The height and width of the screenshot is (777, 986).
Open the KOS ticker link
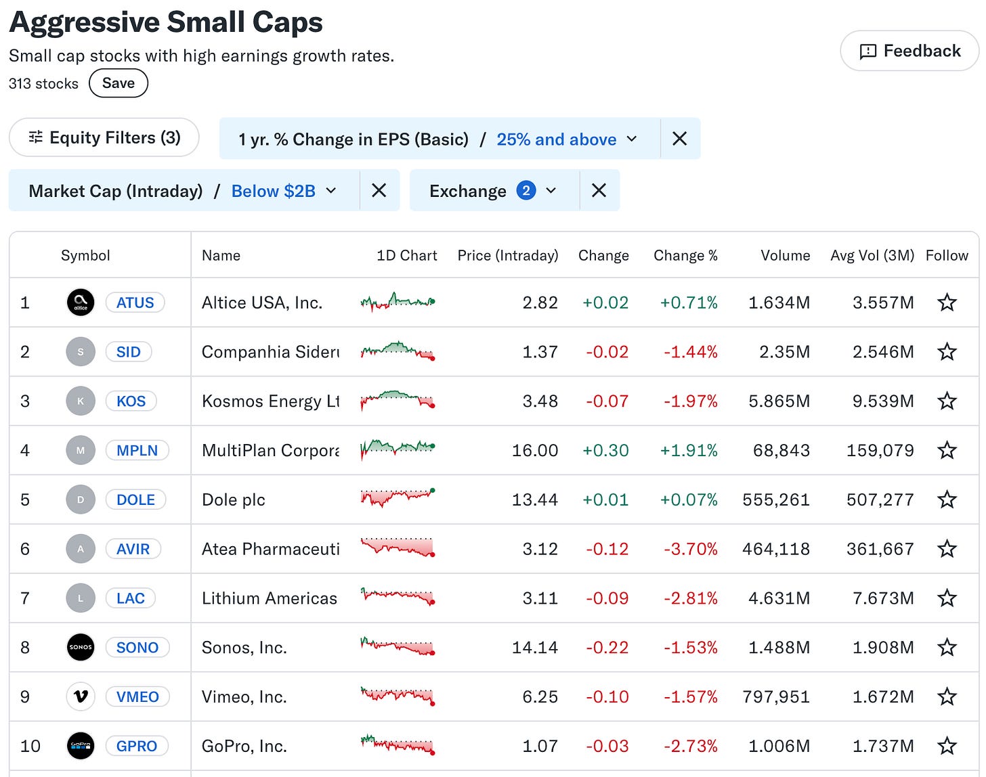click(x=131, y=401)
